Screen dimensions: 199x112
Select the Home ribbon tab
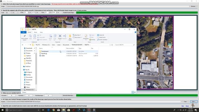coord(29,32)
